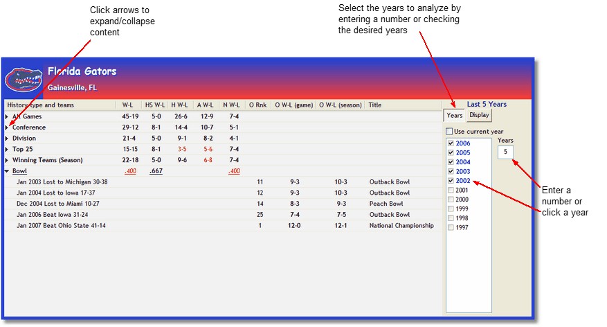Switch to the Years tab
The image size is (607, 327).
(454, 116)
